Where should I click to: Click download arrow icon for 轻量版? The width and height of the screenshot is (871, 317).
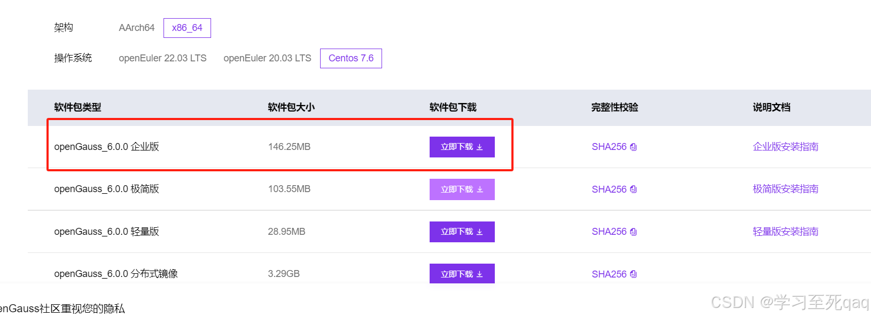[x=479, y=232]
